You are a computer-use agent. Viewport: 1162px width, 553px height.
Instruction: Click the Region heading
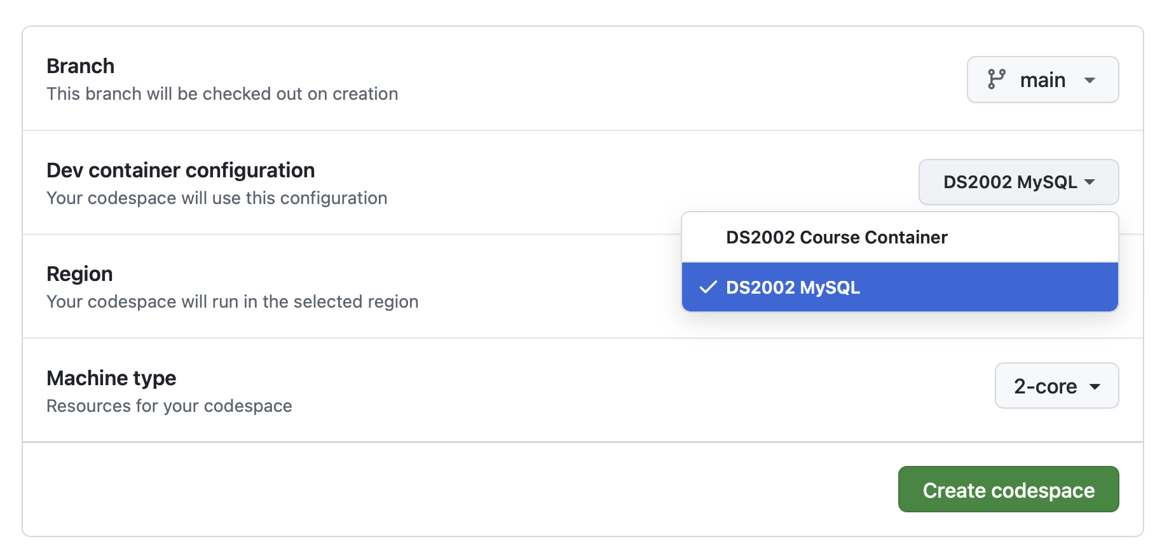click(79, 274)
